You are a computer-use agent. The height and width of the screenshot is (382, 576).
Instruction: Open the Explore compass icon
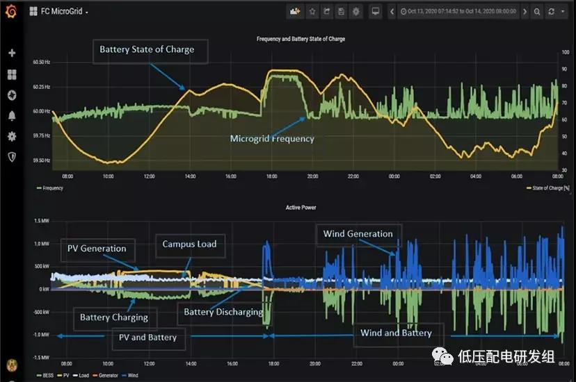point(11,95)
